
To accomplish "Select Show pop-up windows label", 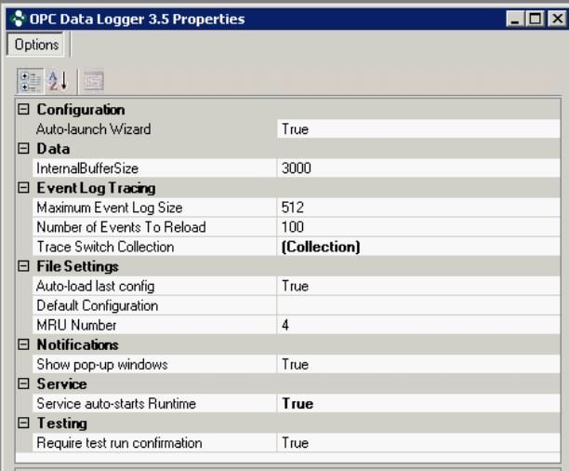I will click(102, 365).
